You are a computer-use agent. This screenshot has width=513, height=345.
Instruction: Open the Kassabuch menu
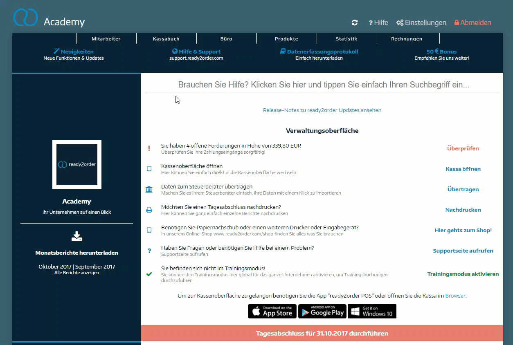tap(166, 39)
